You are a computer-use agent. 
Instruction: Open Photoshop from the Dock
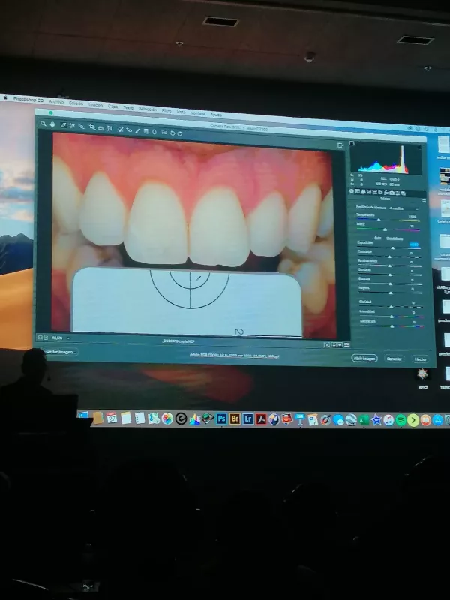[x=221, y=418]
